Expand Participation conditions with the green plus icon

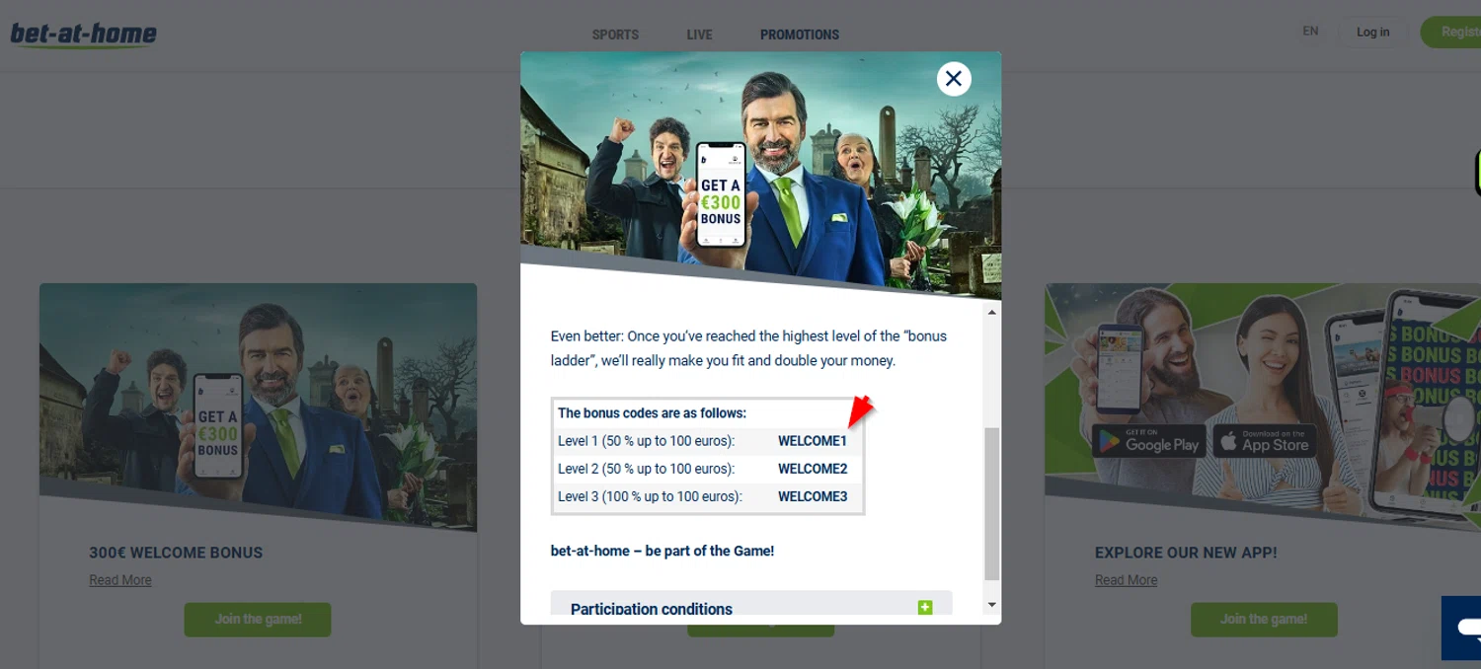click(925, 607)
